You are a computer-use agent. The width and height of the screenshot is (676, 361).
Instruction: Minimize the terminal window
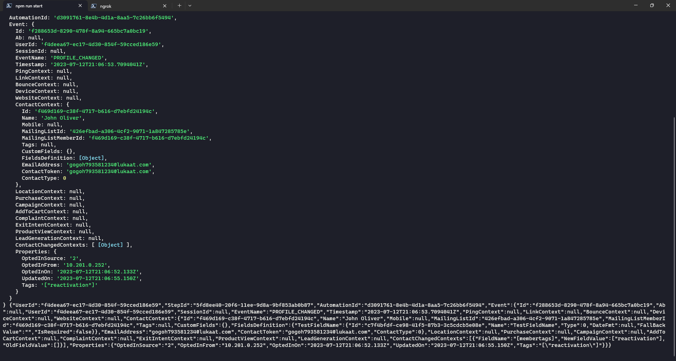(x=636, y=5)
